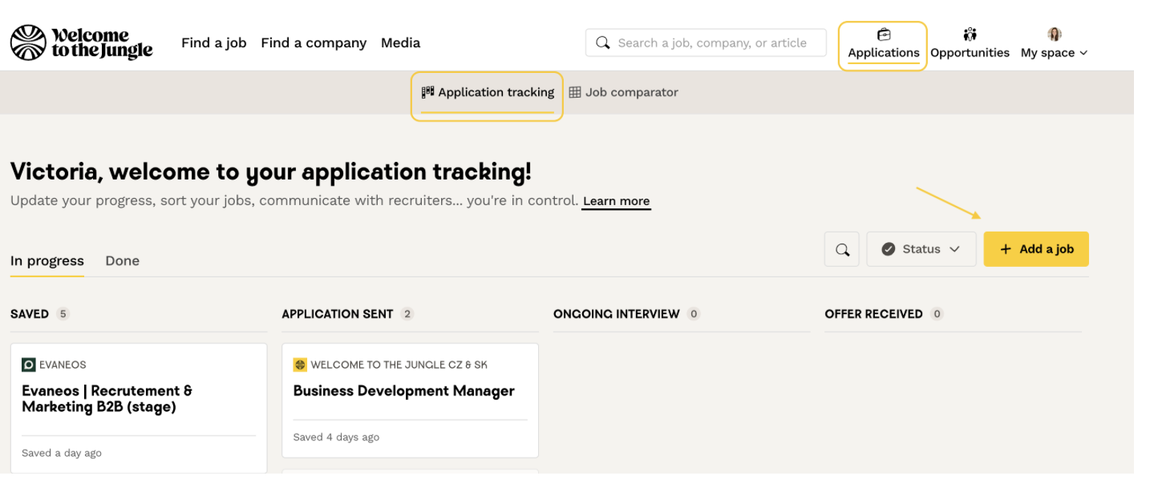Switch to the Done tab

click(x=122, y=260)
